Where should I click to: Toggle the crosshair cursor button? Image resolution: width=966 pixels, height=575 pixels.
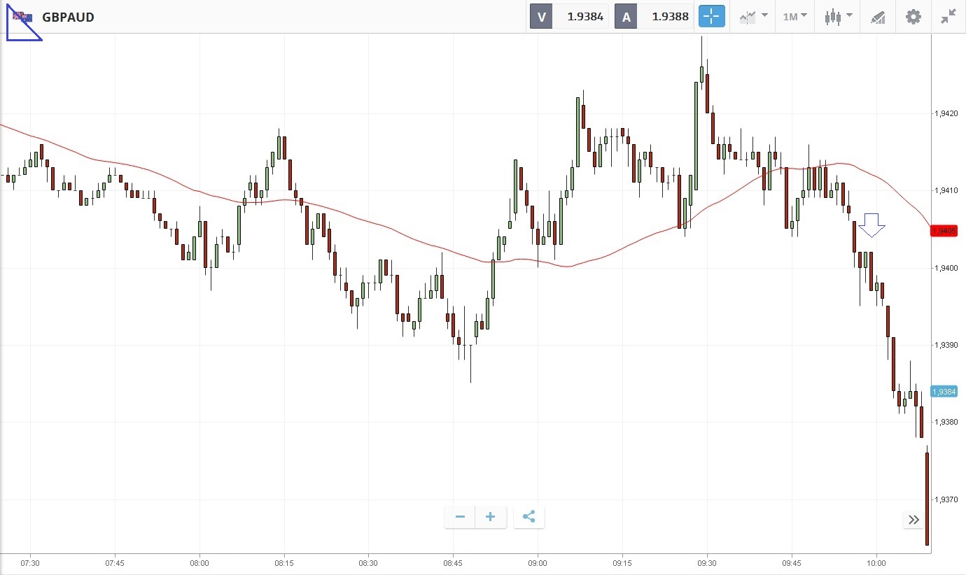(x=711, y=17)
